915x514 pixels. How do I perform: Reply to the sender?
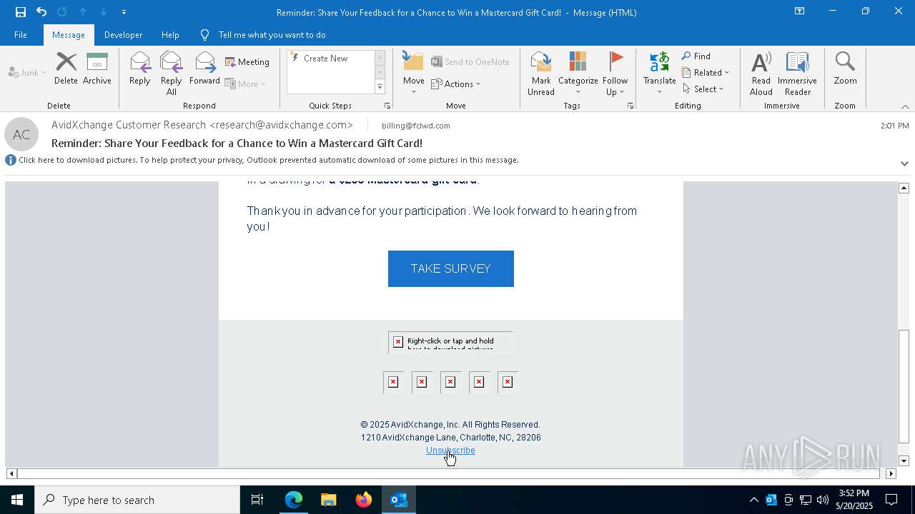point(139,69)
